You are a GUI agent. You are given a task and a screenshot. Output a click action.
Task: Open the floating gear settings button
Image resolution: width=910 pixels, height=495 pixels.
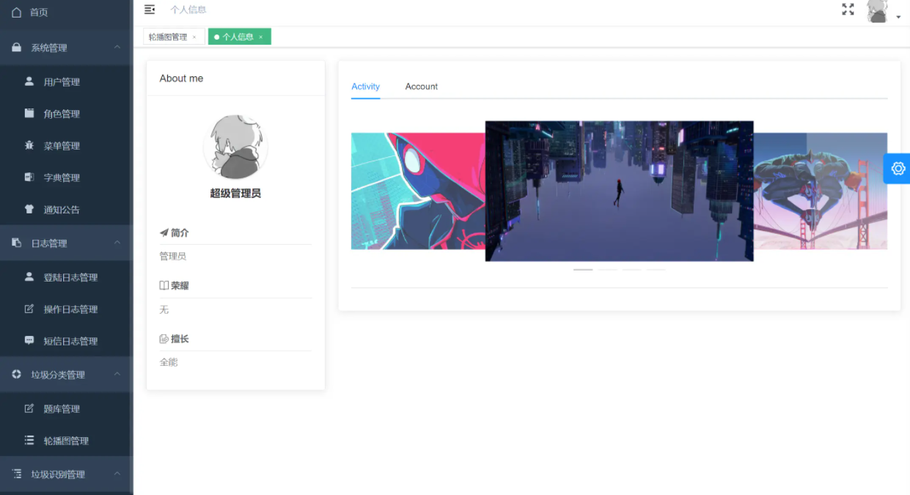(x=898, y=169)
